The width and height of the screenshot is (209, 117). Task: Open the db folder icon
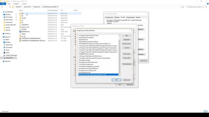pos(20,16)
